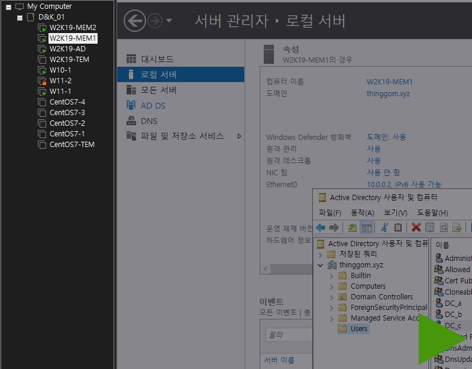Click the Cut scissors icon

pos(384,227)
